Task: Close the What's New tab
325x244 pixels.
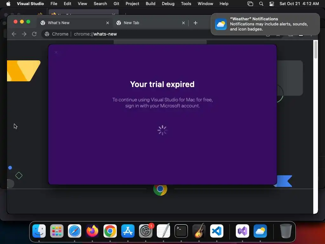Action: coord(107,23)
